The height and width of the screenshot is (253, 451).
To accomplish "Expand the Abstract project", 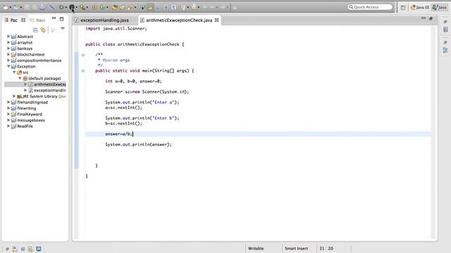I will (8, 37).
